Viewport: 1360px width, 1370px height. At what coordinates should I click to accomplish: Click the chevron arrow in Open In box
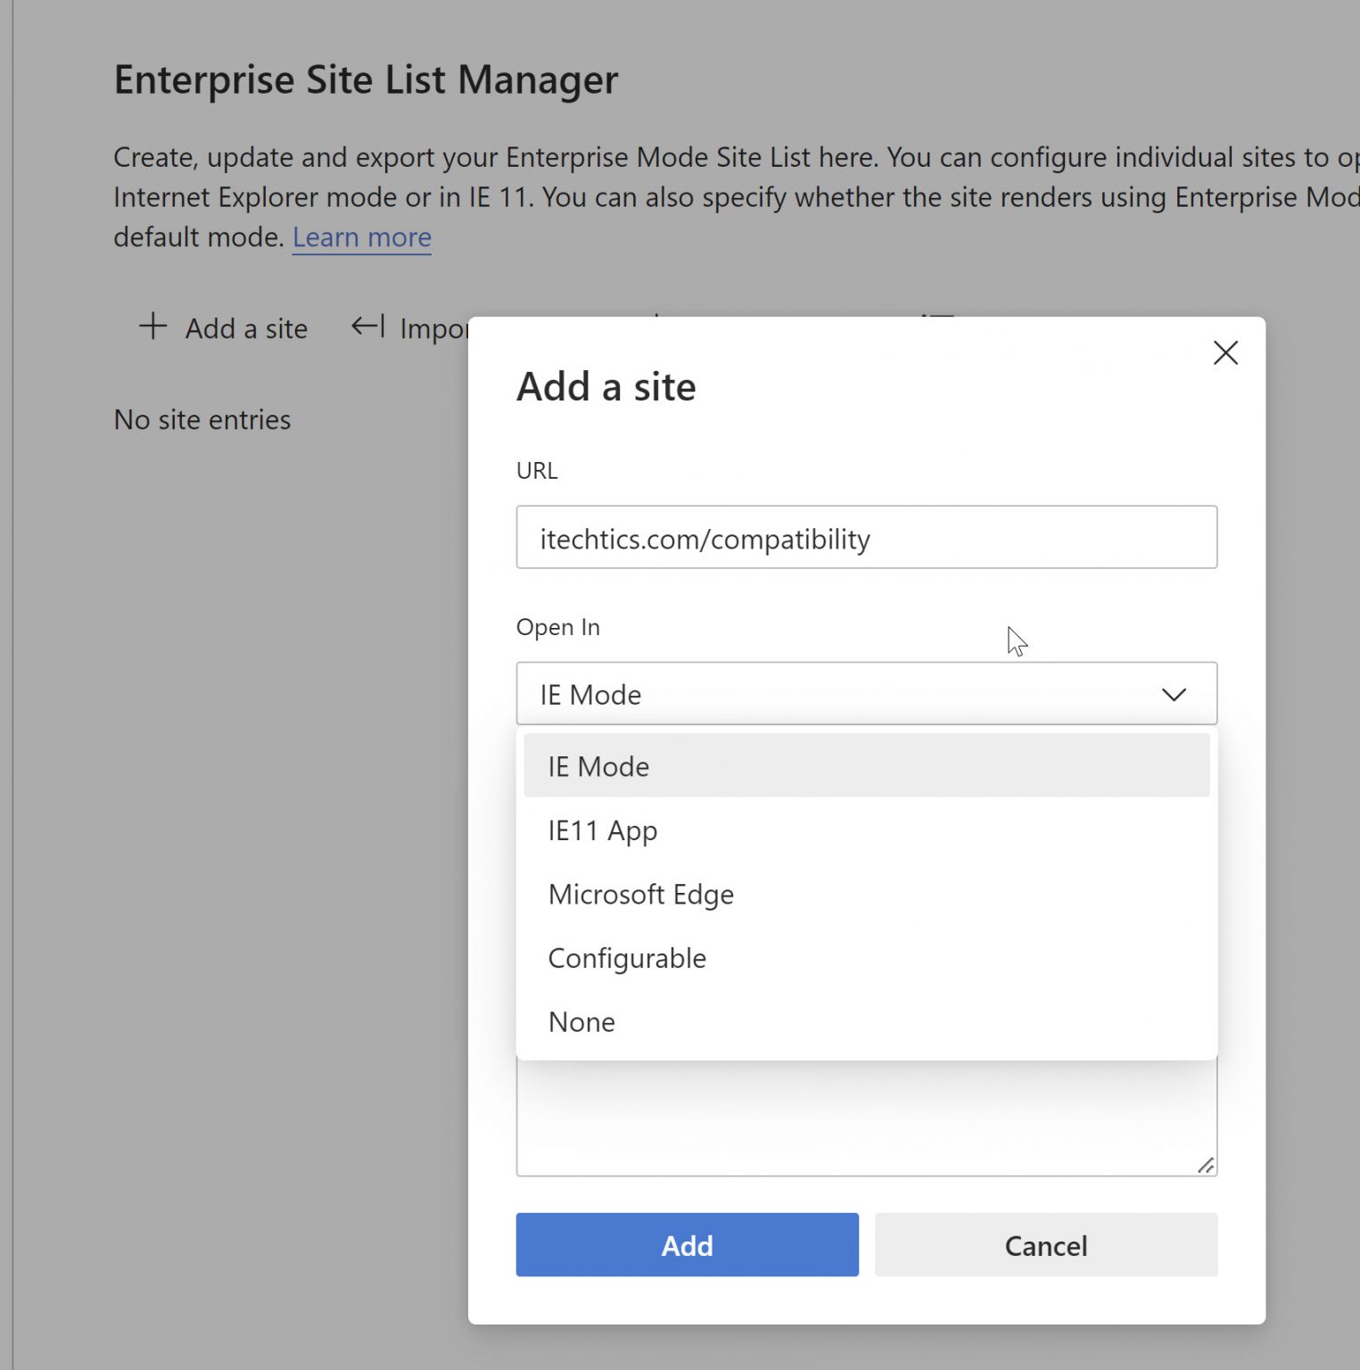(1174, 694)
